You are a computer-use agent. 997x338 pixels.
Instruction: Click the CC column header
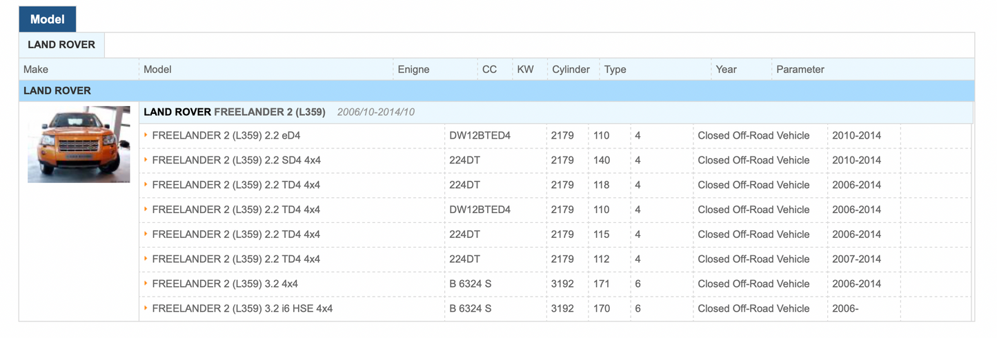tap(489, 69)
